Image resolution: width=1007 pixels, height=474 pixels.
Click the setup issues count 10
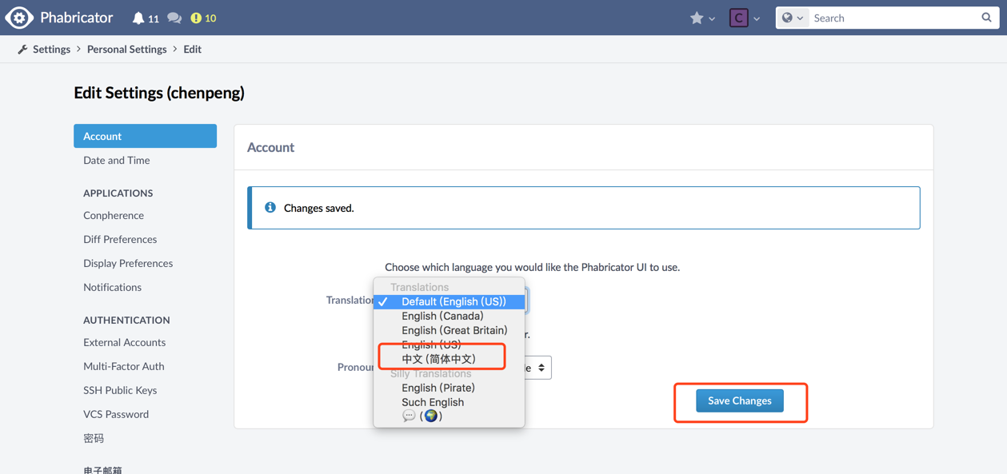[210, 18]
